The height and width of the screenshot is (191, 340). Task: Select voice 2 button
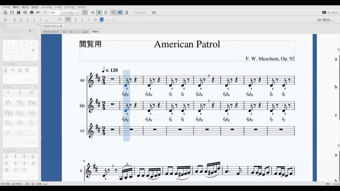click(x=106, y=20)
